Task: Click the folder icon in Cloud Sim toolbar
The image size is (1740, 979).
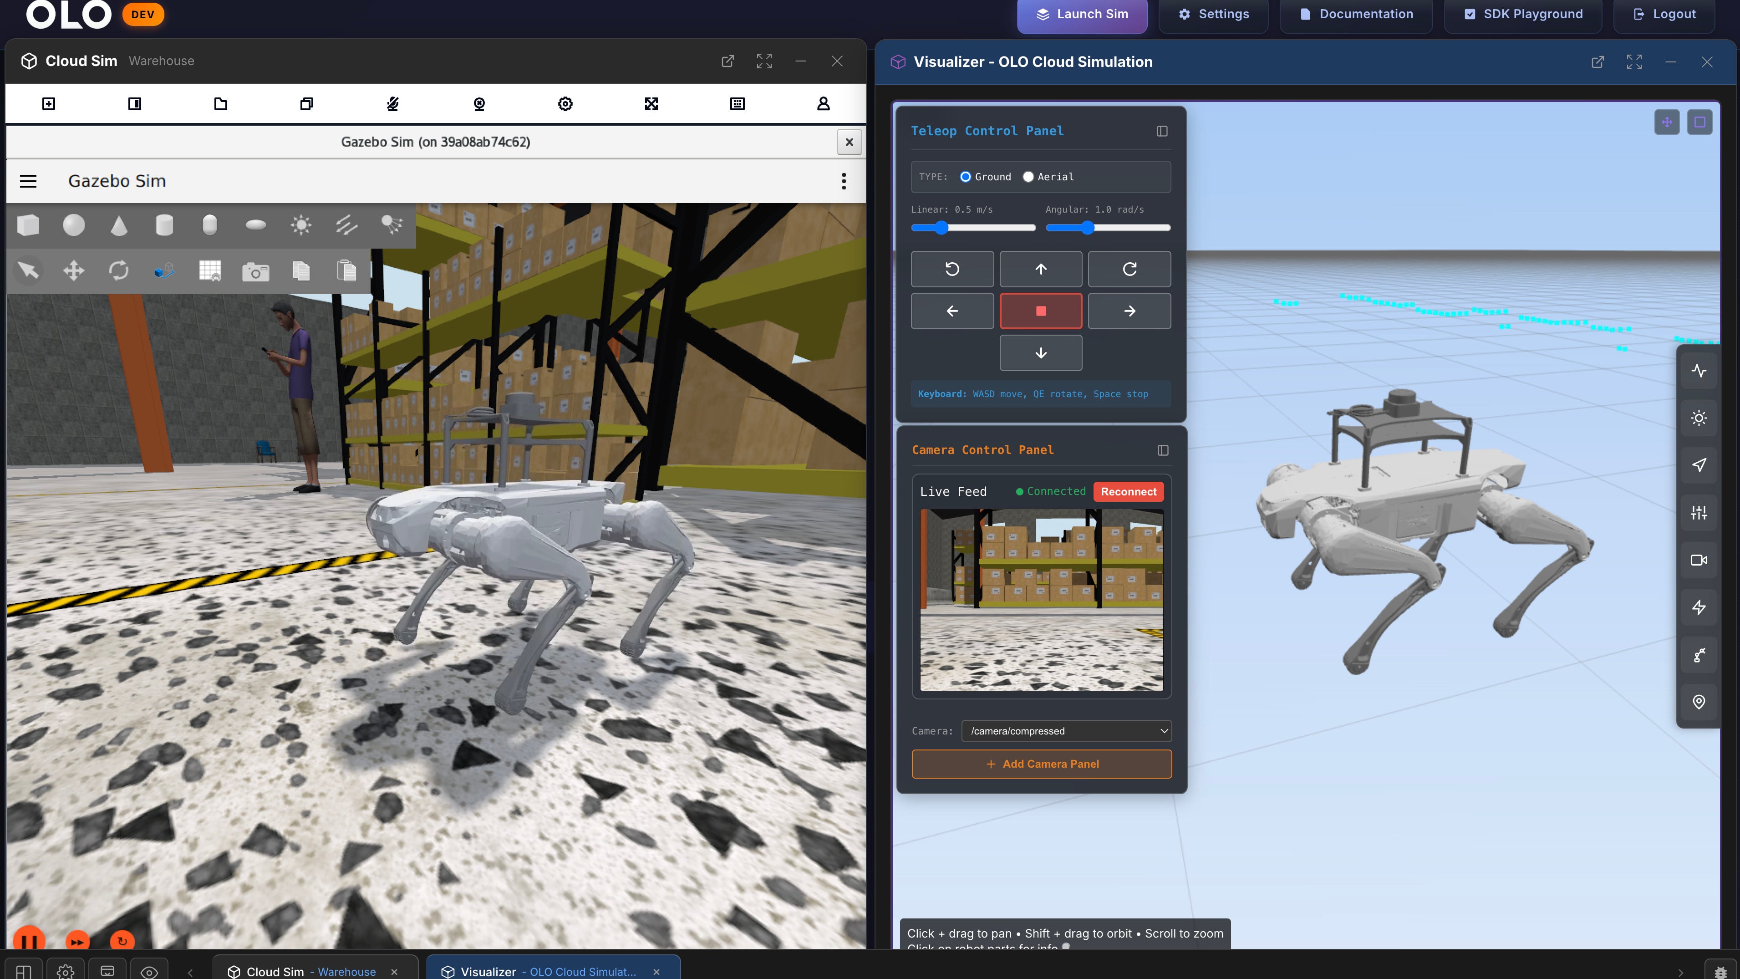Action: coord(221,103)
